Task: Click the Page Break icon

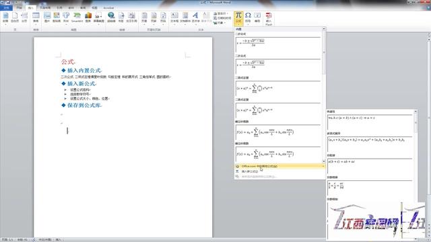Action: click(x=24, y=17)
